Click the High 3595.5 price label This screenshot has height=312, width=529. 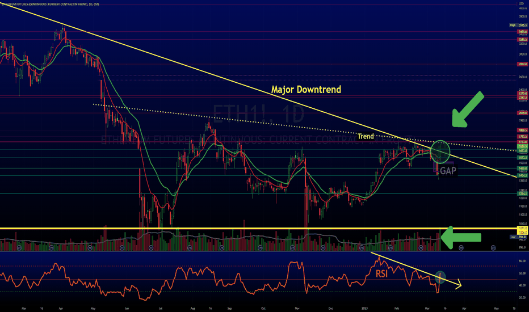coord(518,26)
